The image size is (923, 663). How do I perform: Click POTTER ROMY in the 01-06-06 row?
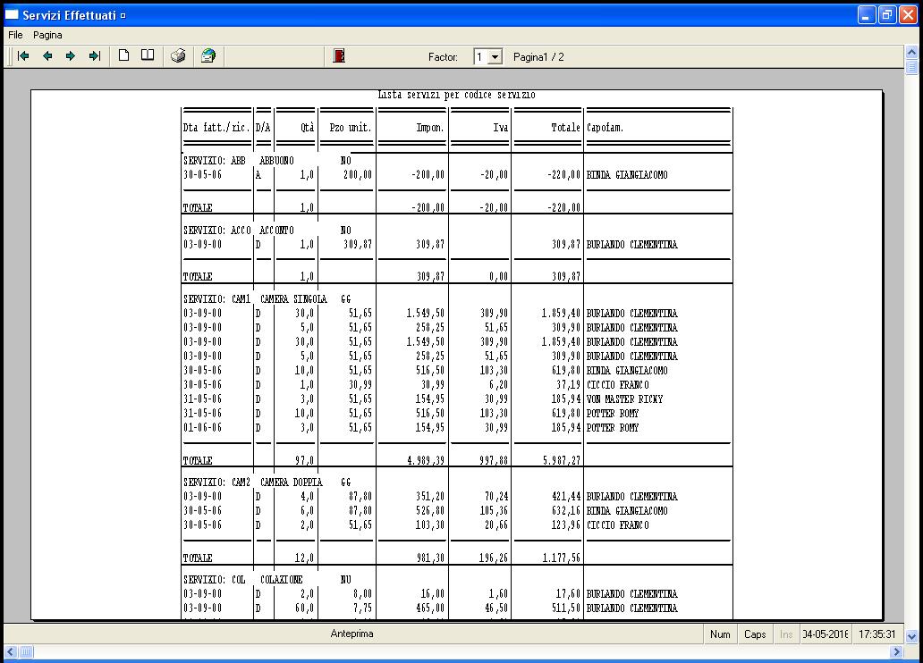pyautogui.click(x=612, y=428)
